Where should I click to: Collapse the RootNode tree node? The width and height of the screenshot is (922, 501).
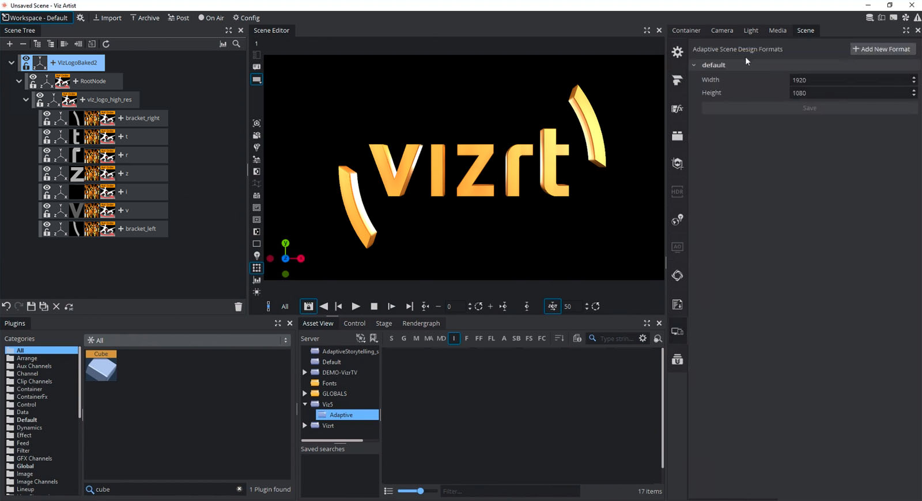tap(18, 81)
